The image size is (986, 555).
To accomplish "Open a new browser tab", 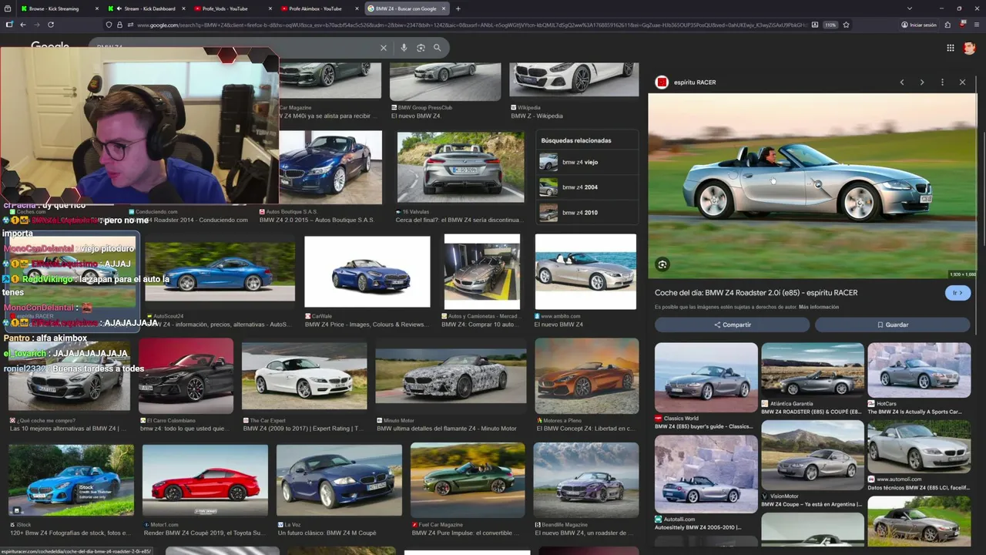I will 458,8.
